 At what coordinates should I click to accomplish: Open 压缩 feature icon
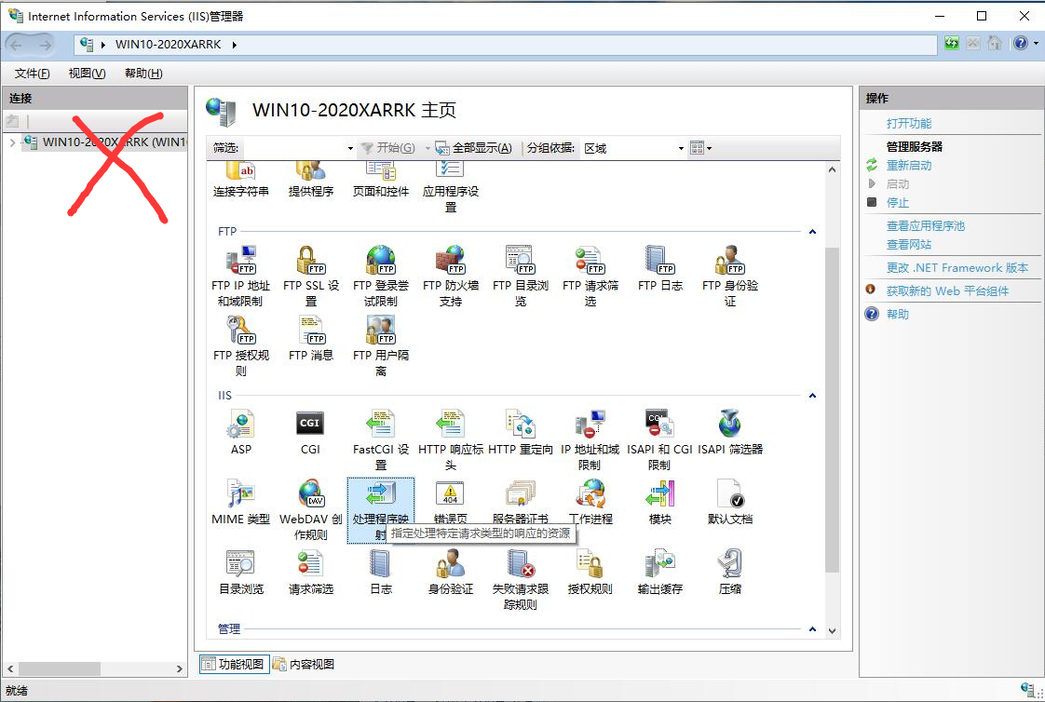pos(730,573)
